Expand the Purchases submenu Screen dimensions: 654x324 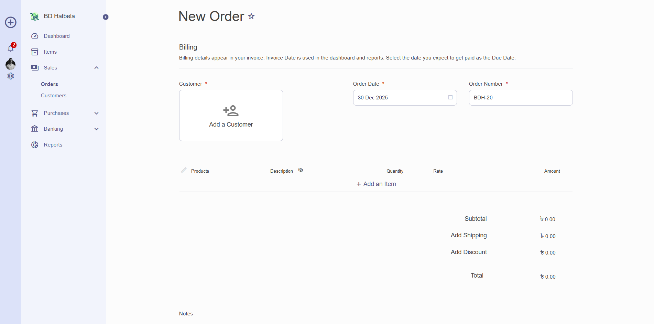97,113
